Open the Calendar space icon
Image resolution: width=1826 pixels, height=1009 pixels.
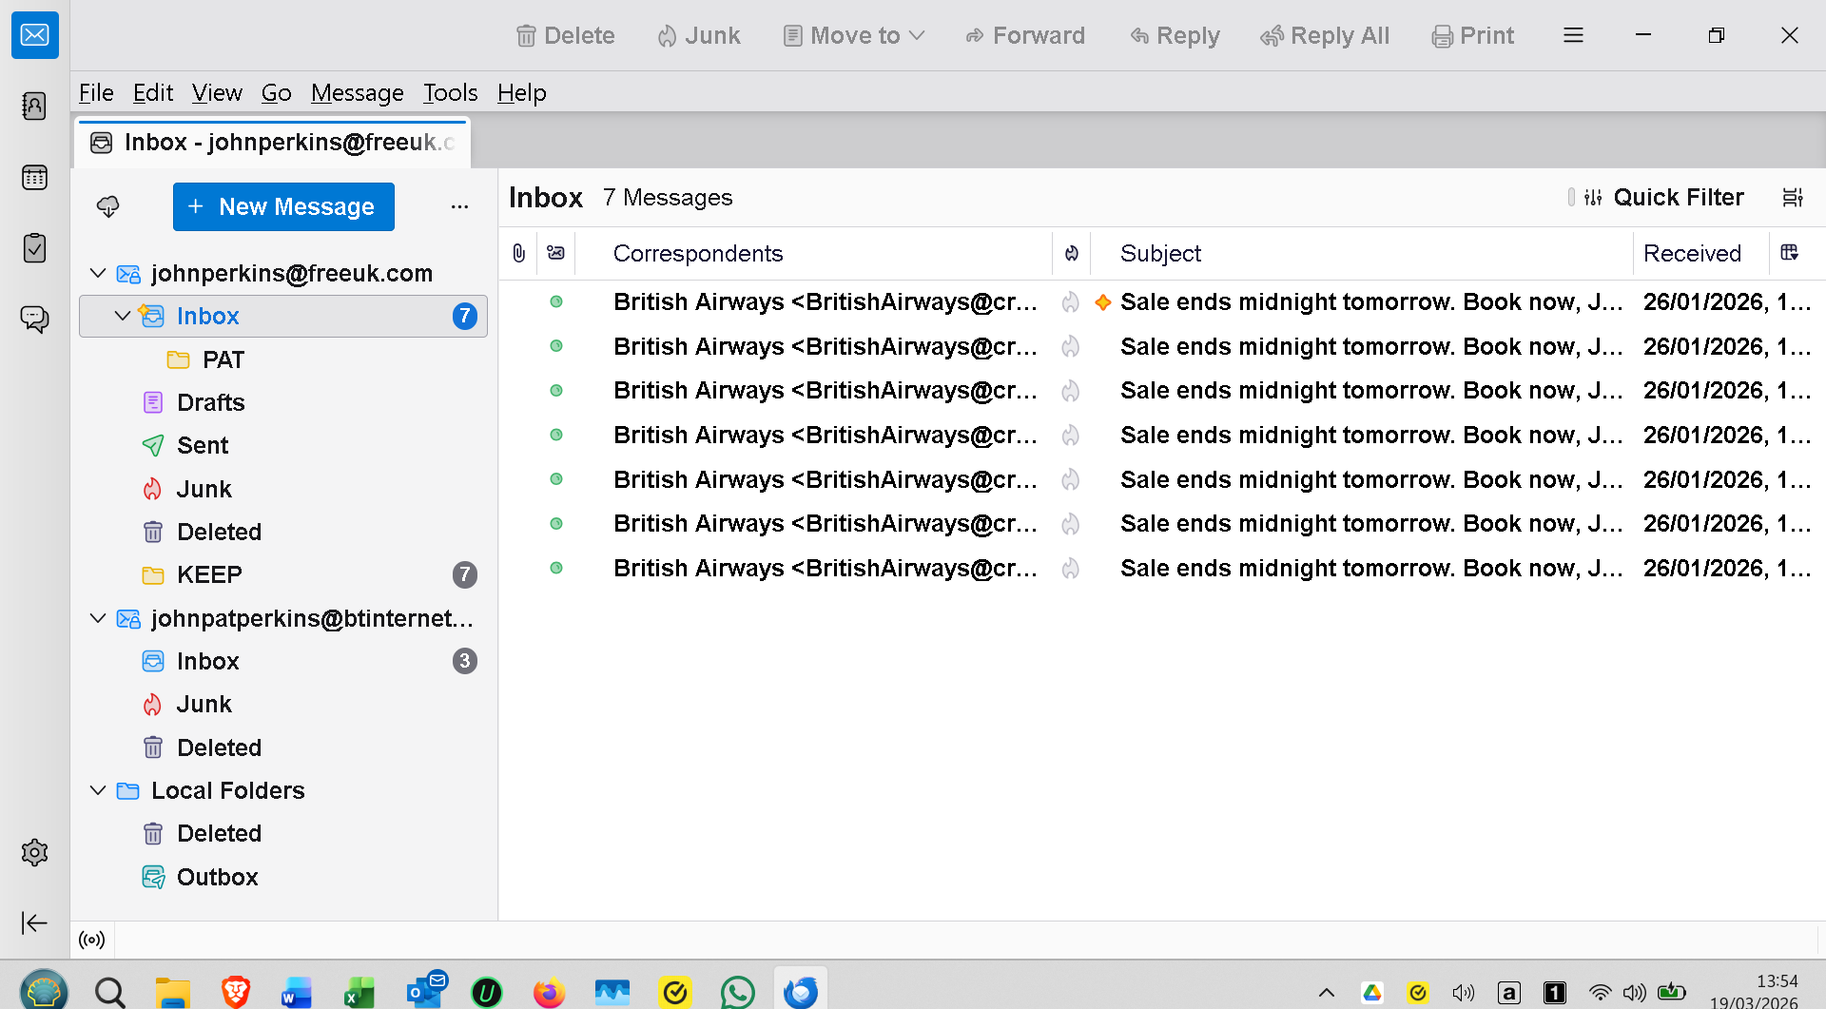34,177
